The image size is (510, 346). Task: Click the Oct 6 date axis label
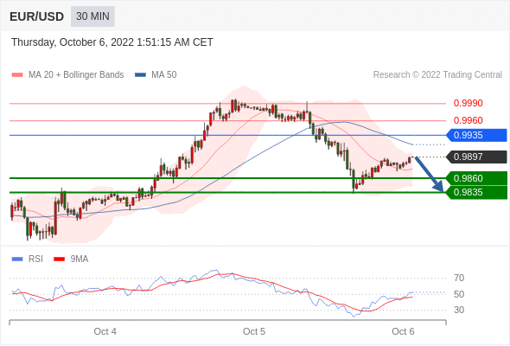(x=403, y=331)
